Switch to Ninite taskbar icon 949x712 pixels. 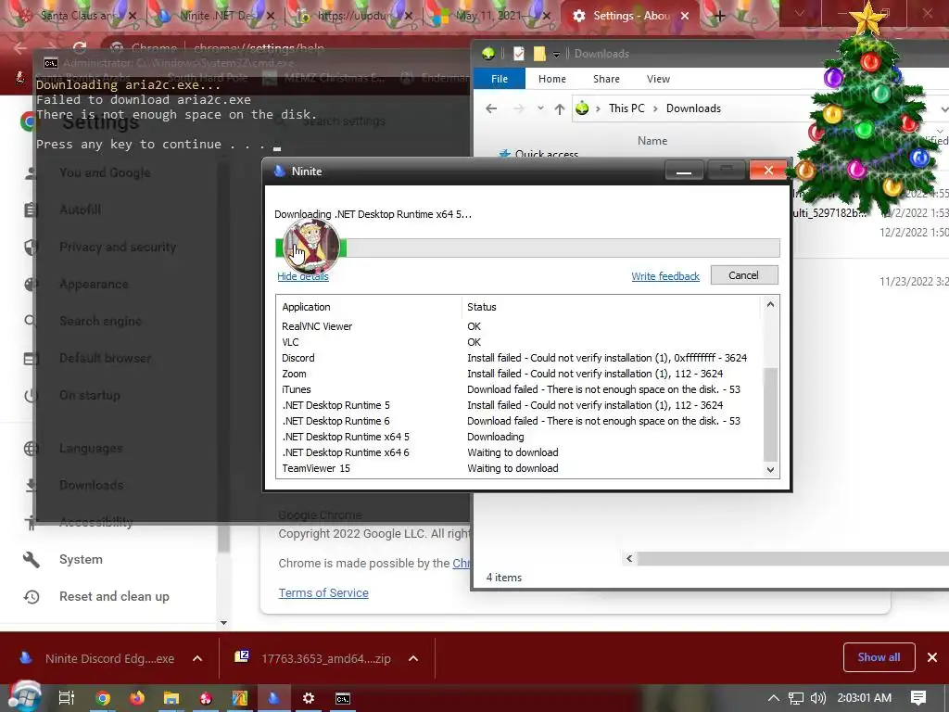273,698
